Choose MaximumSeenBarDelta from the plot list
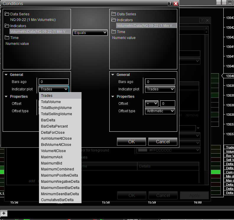The height and width of the screenshot is (220, 234). click(x=60, y=188)
